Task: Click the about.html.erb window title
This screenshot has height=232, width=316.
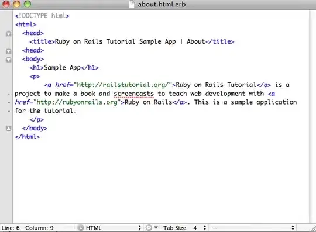Action: point(162,4)
